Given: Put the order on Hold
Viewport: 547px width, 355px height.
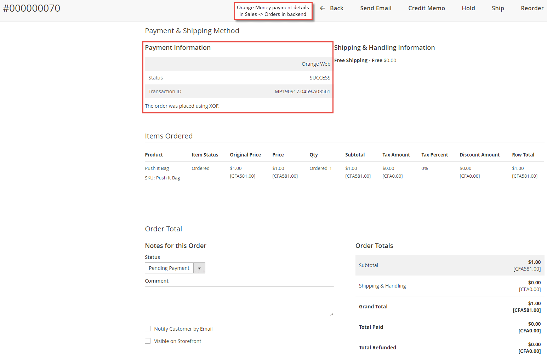Looking at the screenshot, I should 468,8.
